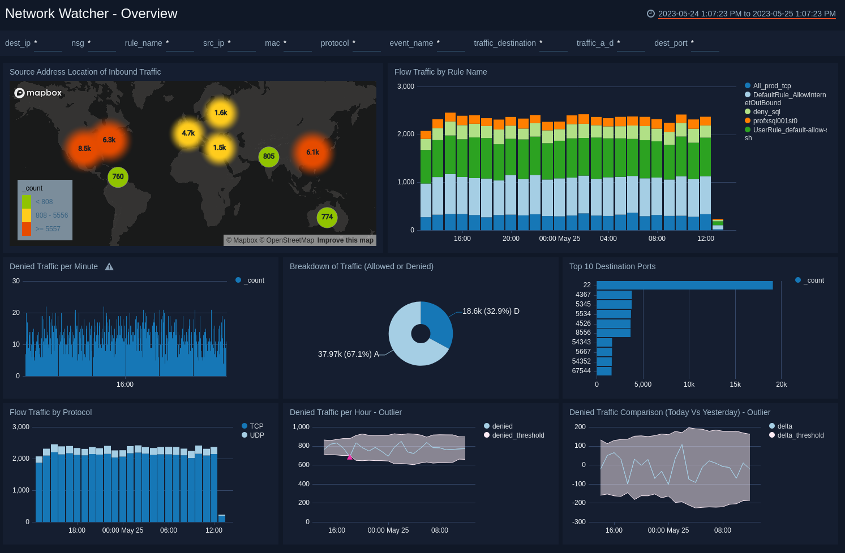This screenshot has width=845, height=553.
Task: Click the Network Watcher - Overview heading
Action: 91,14
